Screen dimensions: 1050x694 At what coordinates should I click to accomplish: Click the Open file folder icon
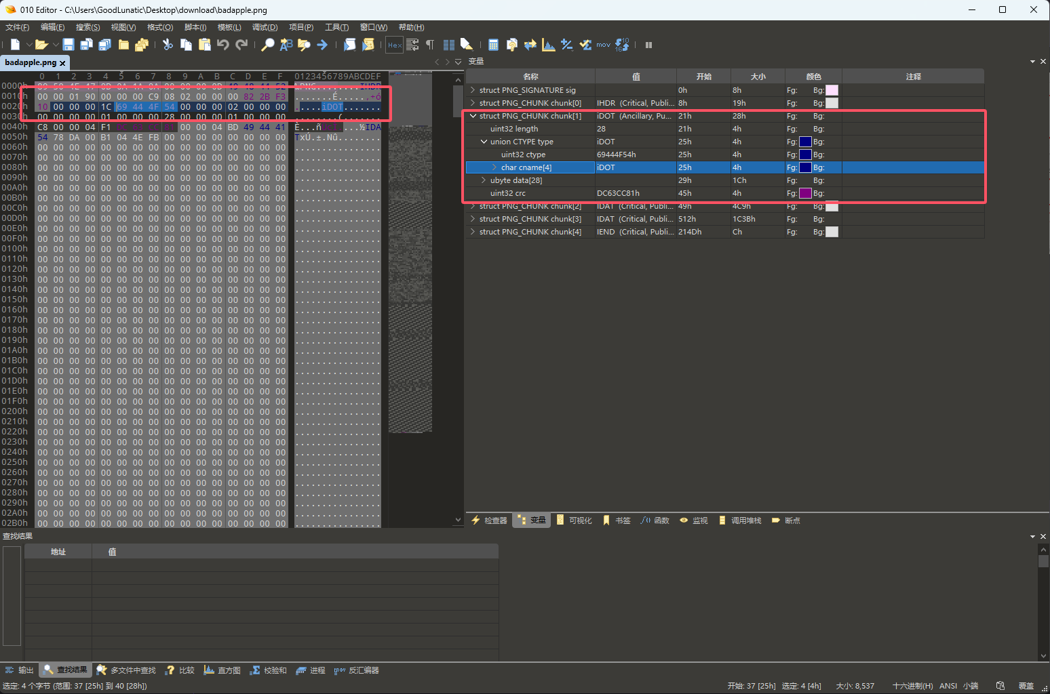pyautogui.click(x=41, y=45)
